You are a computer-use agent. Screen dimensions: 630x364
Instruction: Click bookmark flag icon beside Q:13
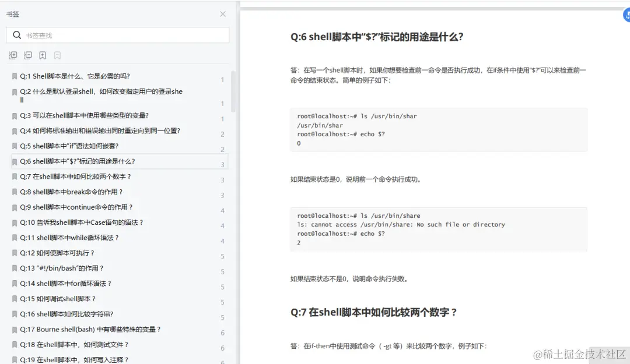[x=15, y=268]
